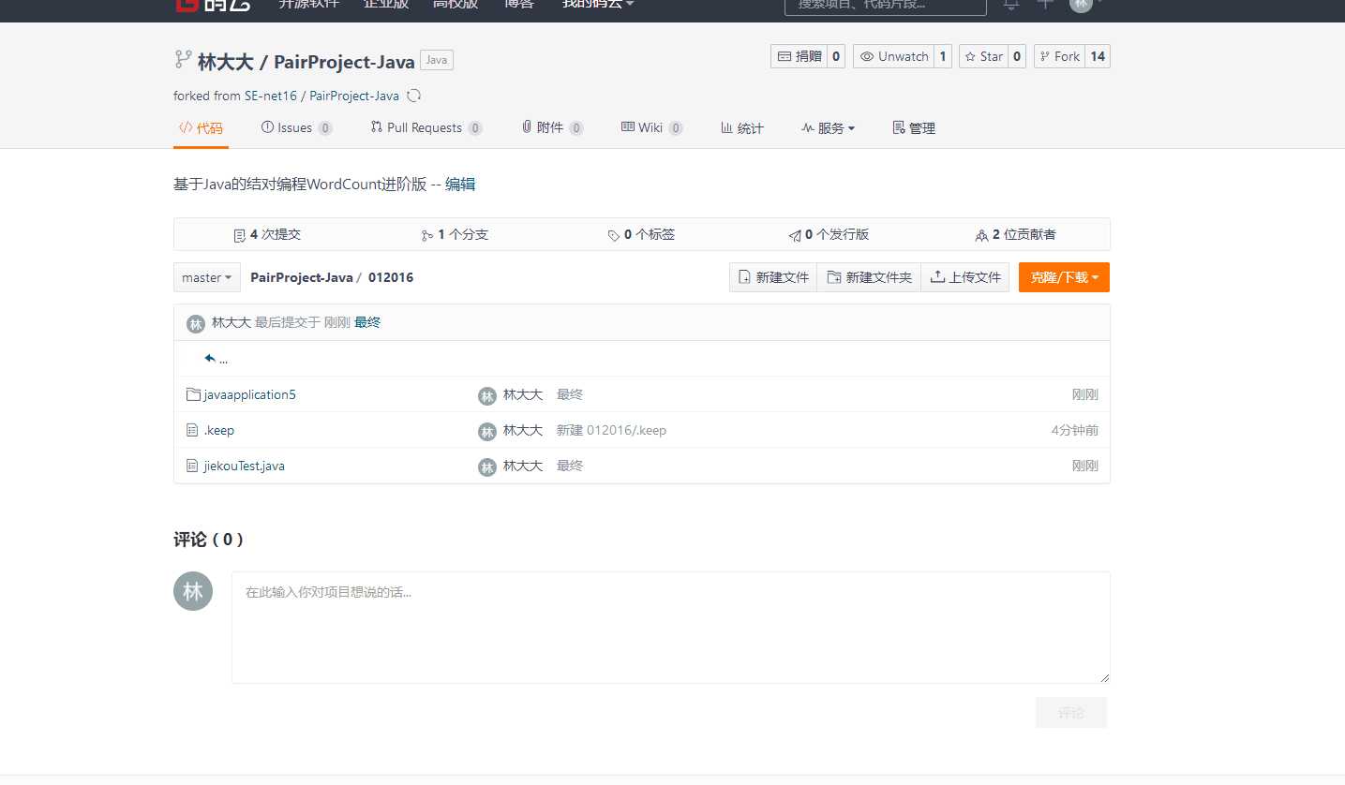Viewport: 1345px width, 785px height.
Task: Click the 4分钟前 timestamp in .keep row
Action: click(x=1075, y=430)
